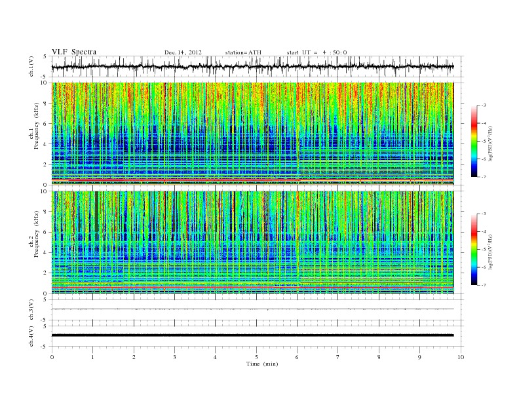Click the "3" tick on the time axis

[174, 357]
